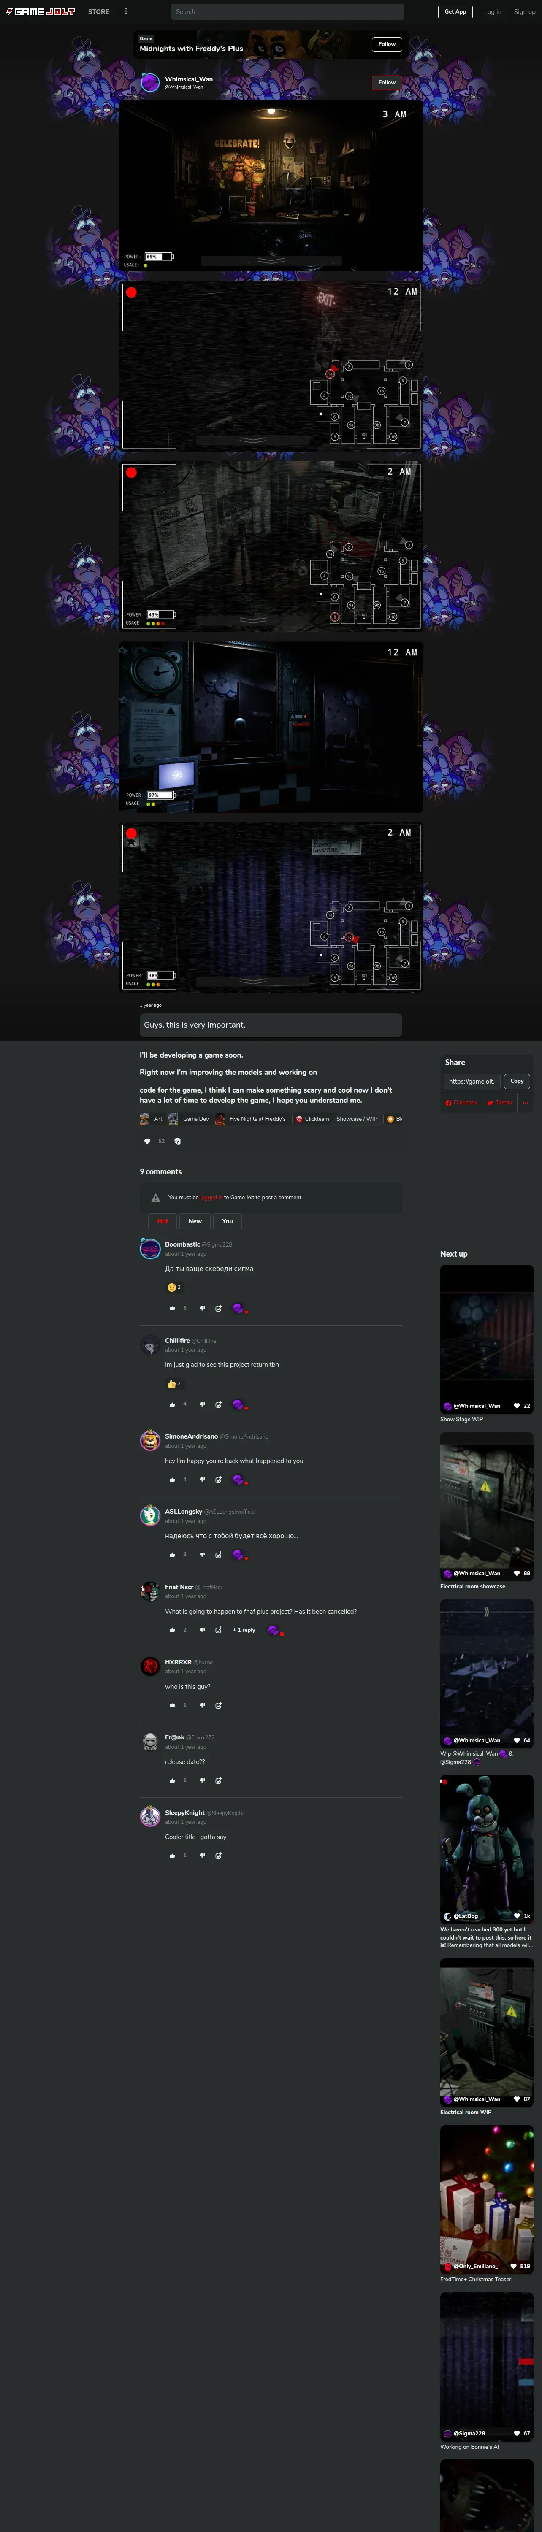The image size is (542, 2532).
Task: Open the Game Dev community tag
Action: 188,1119
